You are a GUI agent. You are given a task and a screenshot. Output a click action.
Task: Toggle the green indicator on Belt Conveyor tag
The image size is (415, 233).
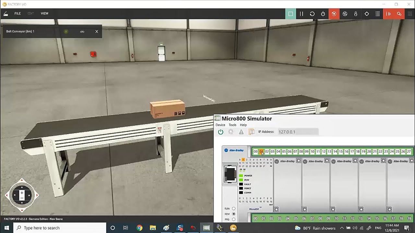pyautogui.click(x=66, y=31)
